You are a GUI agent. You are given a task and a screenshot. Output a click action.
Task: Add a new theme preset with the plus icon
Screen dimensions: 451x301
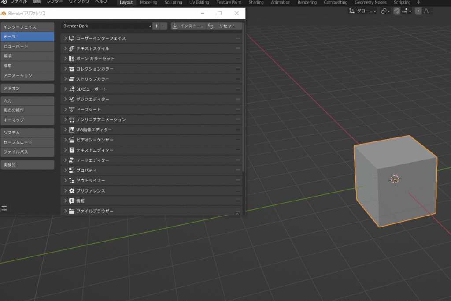pos(156,26)
